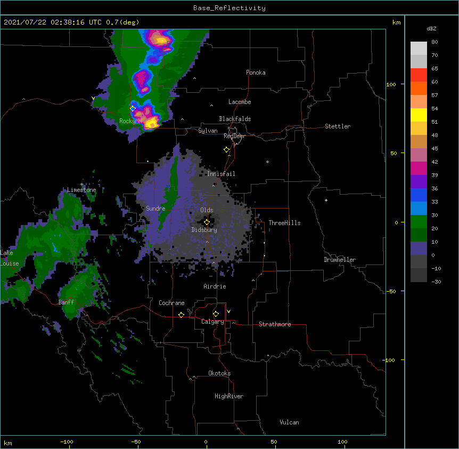Click the Calgary city label
459x449 pixels.
212,322
